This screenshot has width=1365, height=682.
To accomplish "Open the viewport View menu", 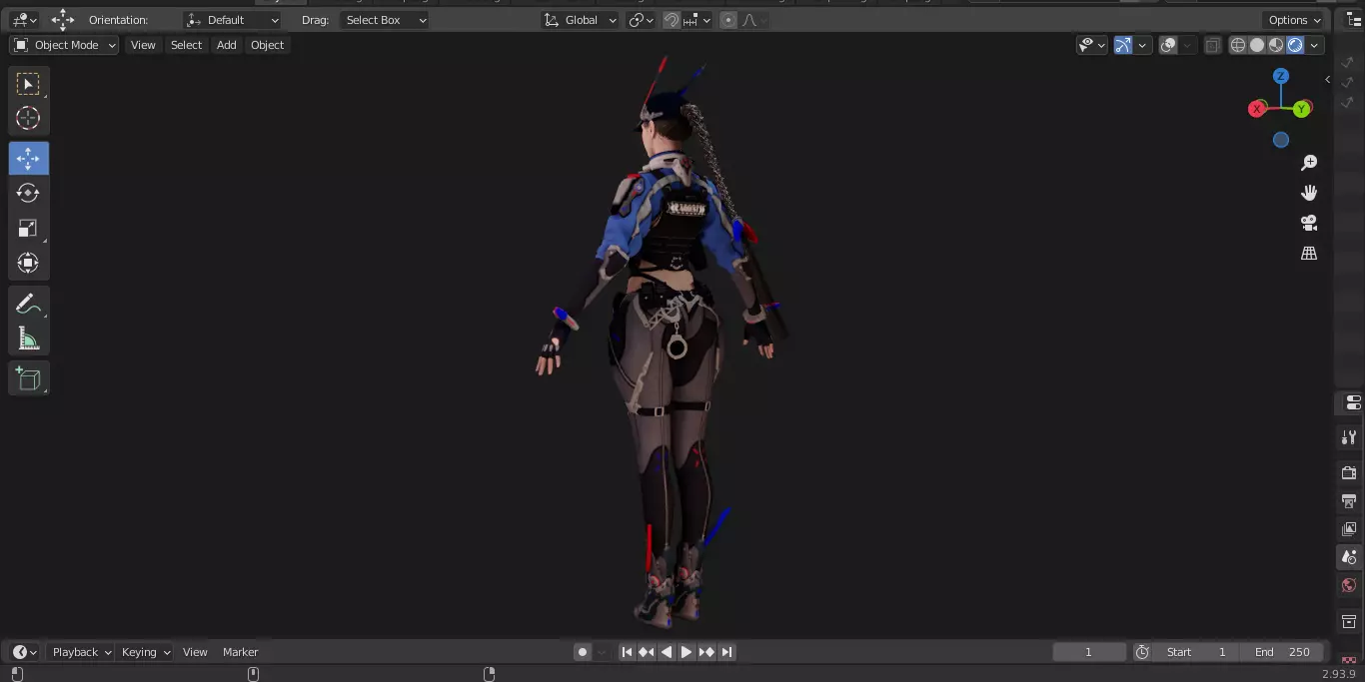I will [143, 45].
